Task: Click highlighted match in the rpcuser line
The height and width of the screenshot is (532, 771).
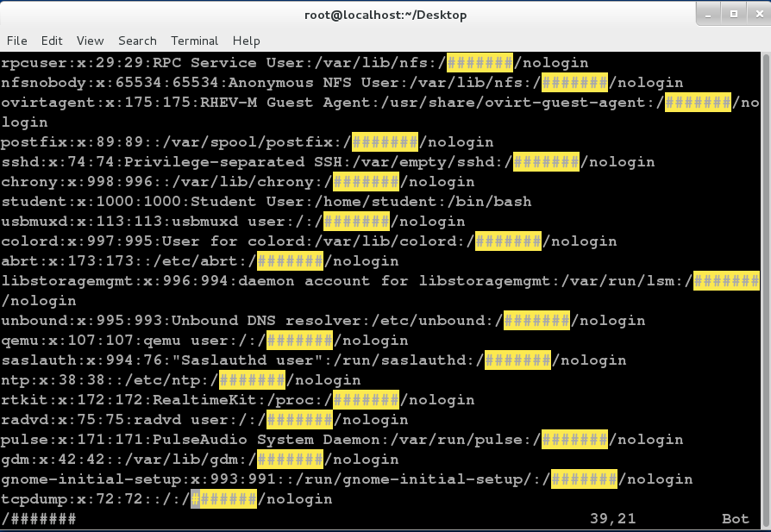Action: (480, 63)
